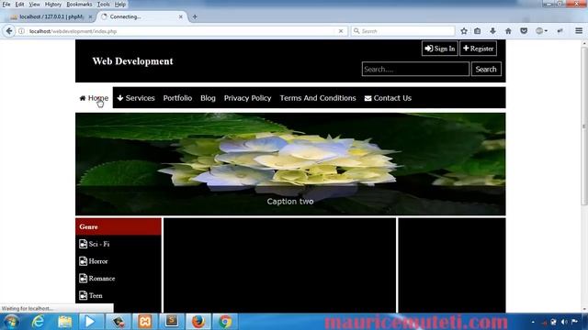Open the Blog nav link
The image size is (588, 330).
(x=208, y=98)
